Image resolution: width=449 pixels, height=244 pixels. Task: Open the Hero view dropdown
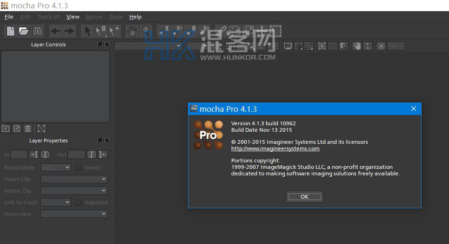74,214
